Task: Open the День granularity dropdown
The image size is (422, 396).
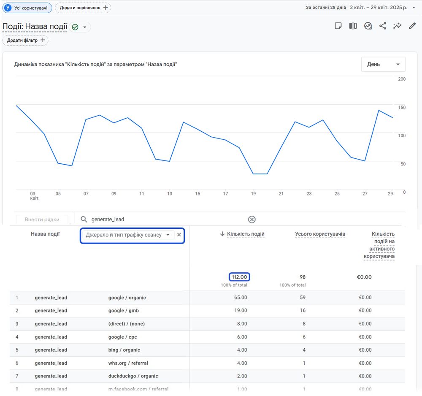Action: pyautogui.click(x=383, y=64)
